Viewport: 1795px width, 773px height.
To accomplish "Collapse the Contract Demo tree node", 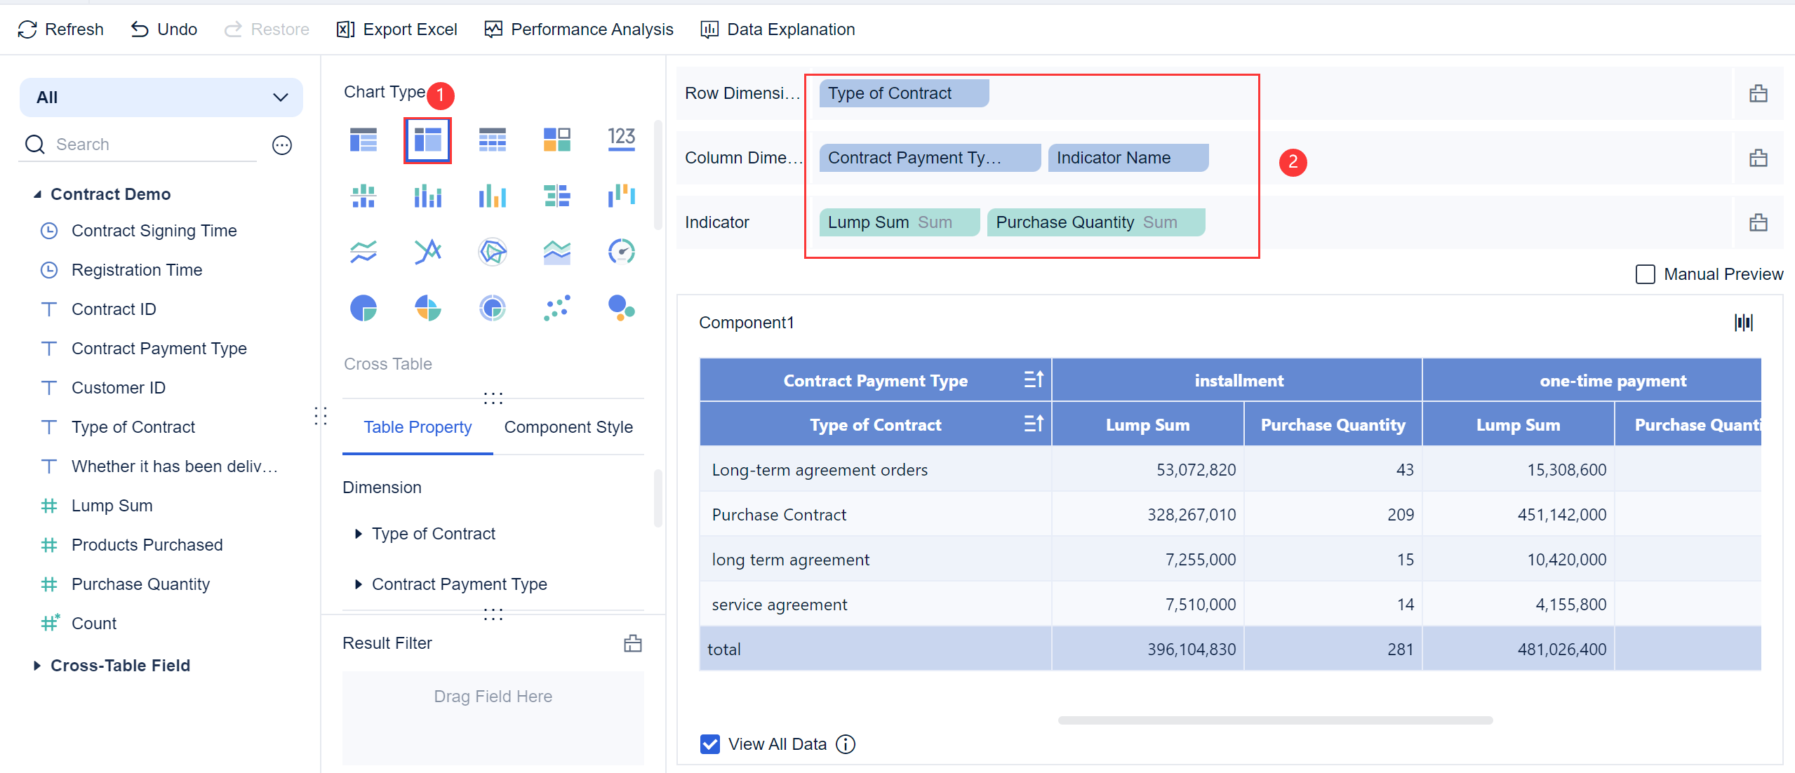I will pyautogui.click(x=37, y=194).
